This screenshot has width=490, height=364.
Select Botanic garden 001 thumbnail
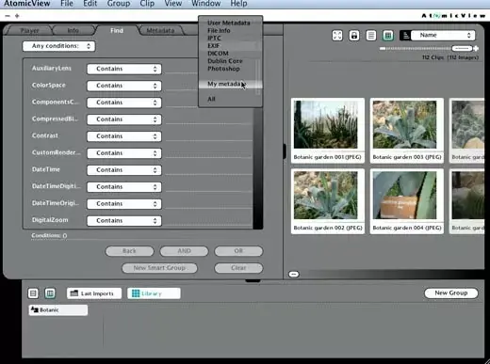(328, 131)
